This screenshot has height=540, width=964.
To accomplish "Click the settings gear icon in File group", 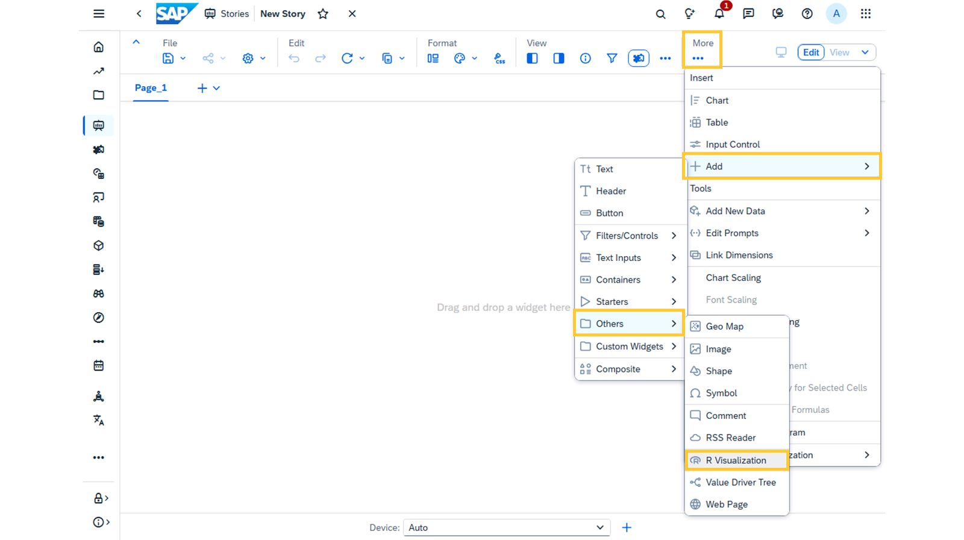I will 248,58.
